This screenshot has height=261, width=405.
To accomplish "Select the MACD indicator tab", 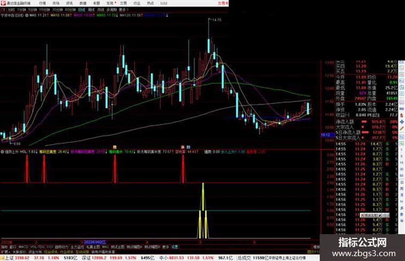I will (x=23, y=247).
